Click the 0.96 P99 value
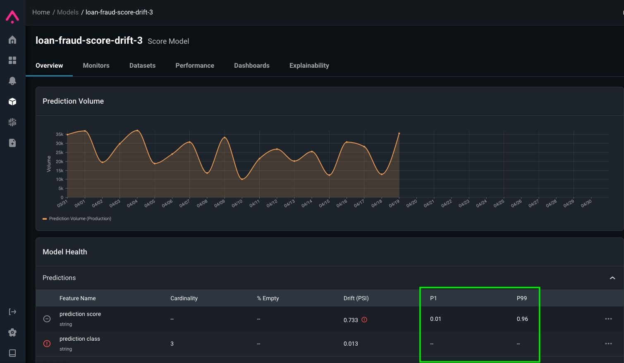The image size is (624, 363). pos(522,319)
